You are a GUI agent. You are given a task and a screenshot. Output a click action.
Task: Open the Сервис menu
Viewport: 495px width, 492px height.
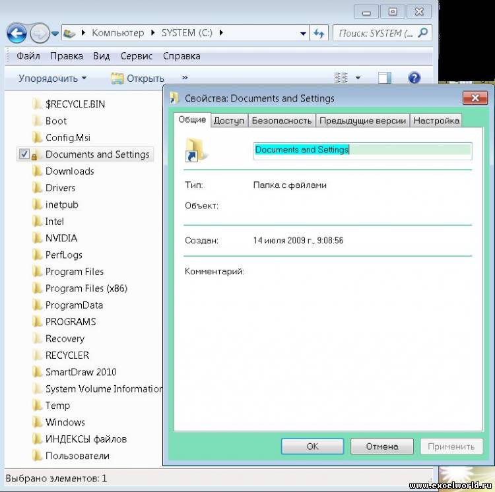pyautogui.click(x=137, y=56)
